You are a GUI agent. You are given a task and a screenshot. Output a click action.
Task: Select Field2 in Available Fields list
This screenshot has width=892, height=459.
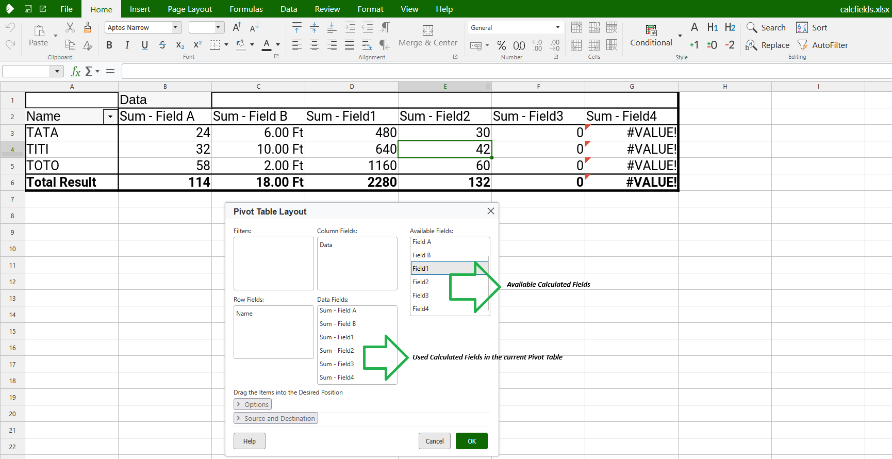(421, 282)
